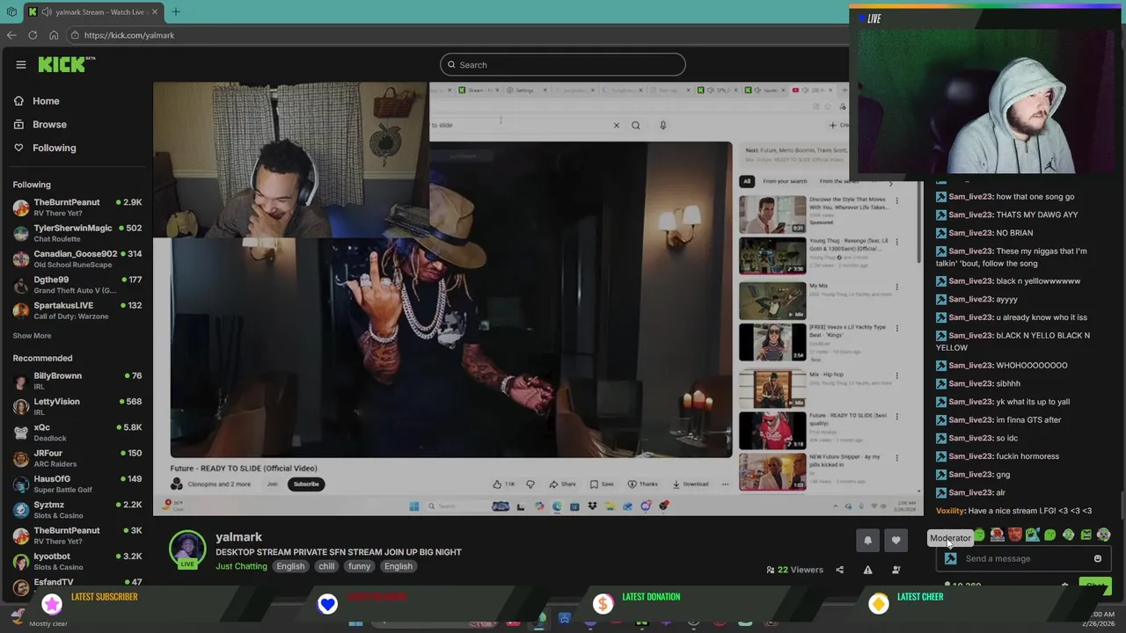Image resolution: width=1126 pixels, height=633 pixels.
Task: Open the My Mix playlist thumbnail
Action: (x=772, y=301)
